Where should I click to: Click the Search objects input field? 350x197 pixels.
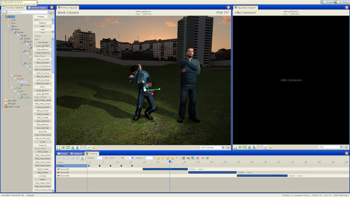27,12
